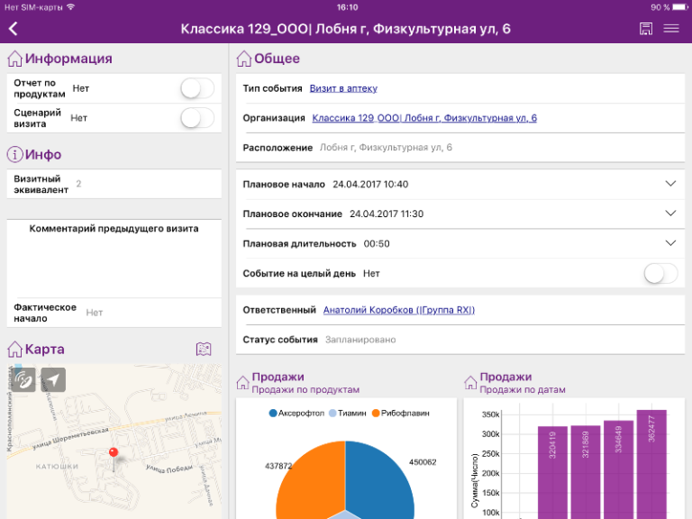Tap the 00:50 duration value

point(377,243)
